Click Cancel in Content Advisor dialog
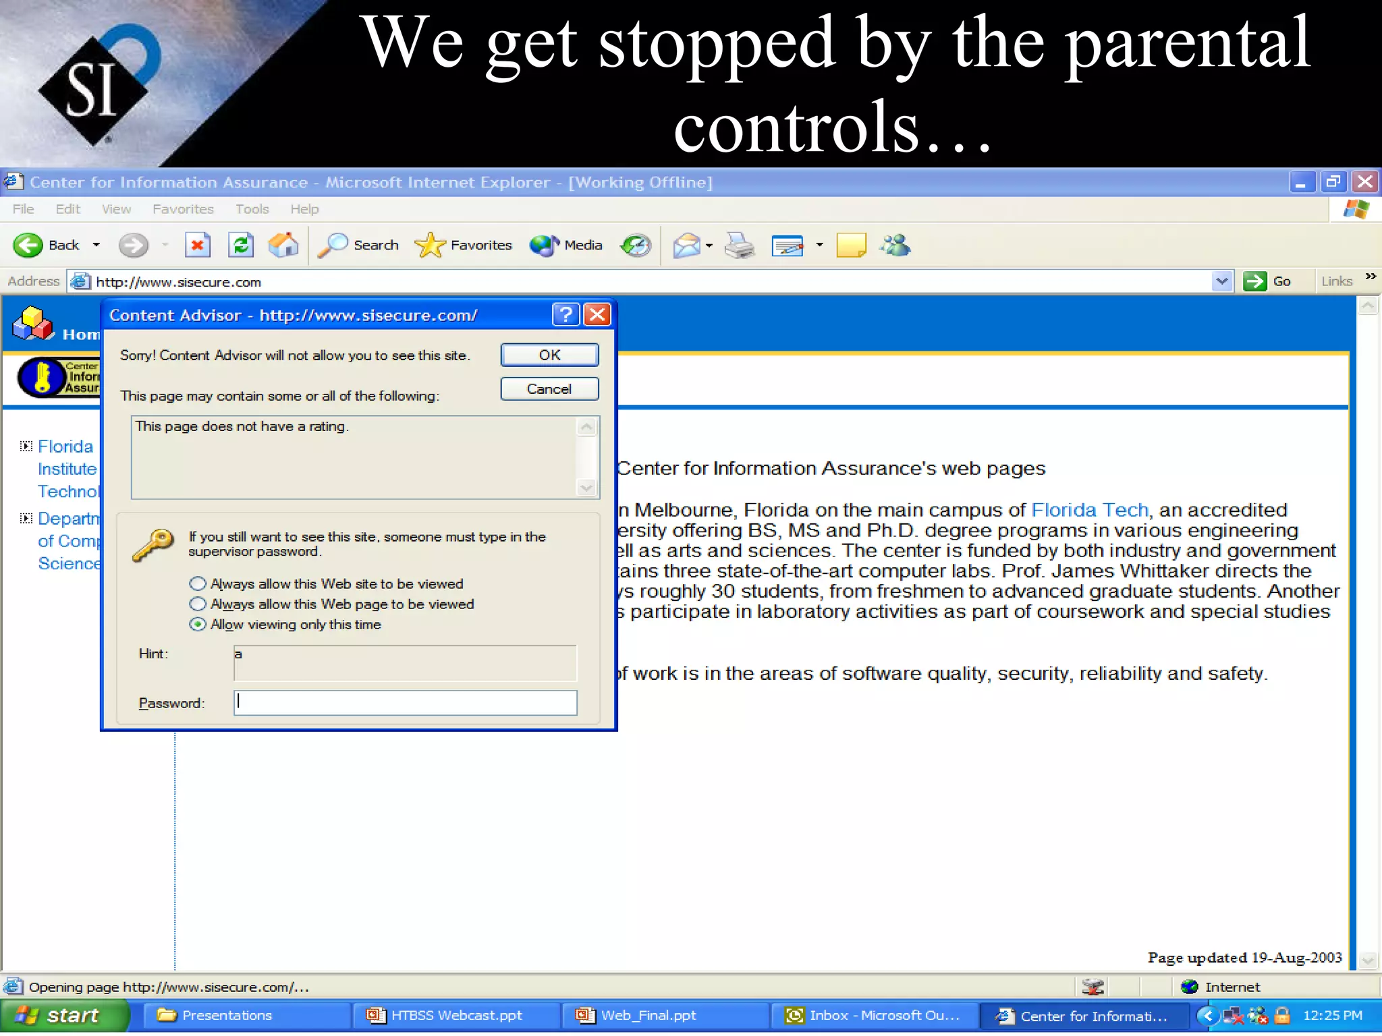This screenshot has height=1036, width=1382. (549, 388)
